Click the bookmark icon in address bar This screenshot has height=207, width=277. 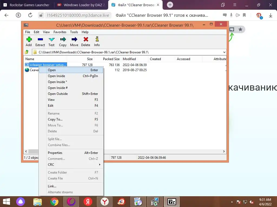click(244, 15)
